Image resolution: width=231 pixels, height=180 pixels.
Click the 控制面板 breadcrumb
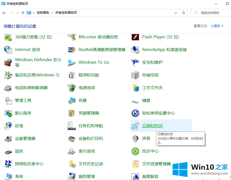point(43,13)
